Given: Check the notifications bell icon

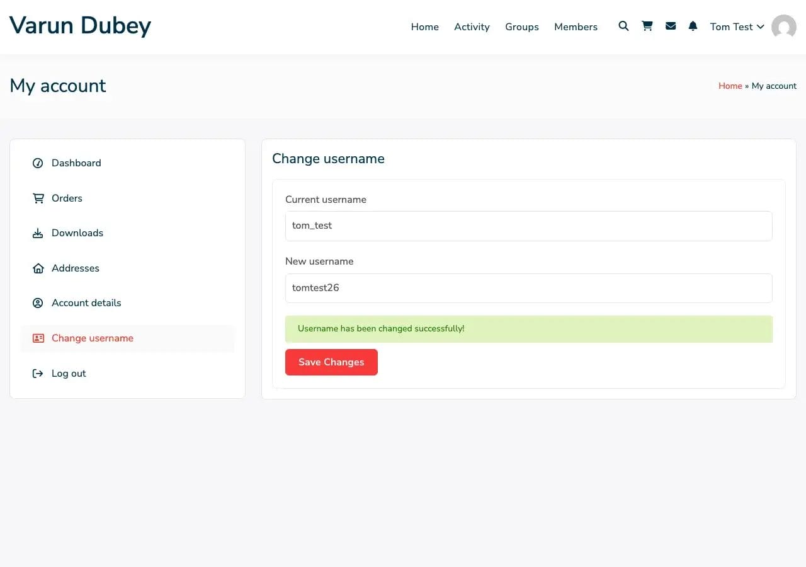Looking at the screenshot, I should tap(693, 26).
